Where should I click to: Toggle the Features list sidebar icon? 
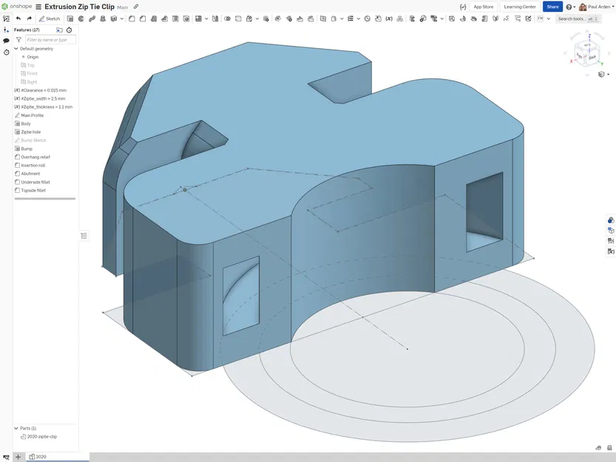click(6, 18)
